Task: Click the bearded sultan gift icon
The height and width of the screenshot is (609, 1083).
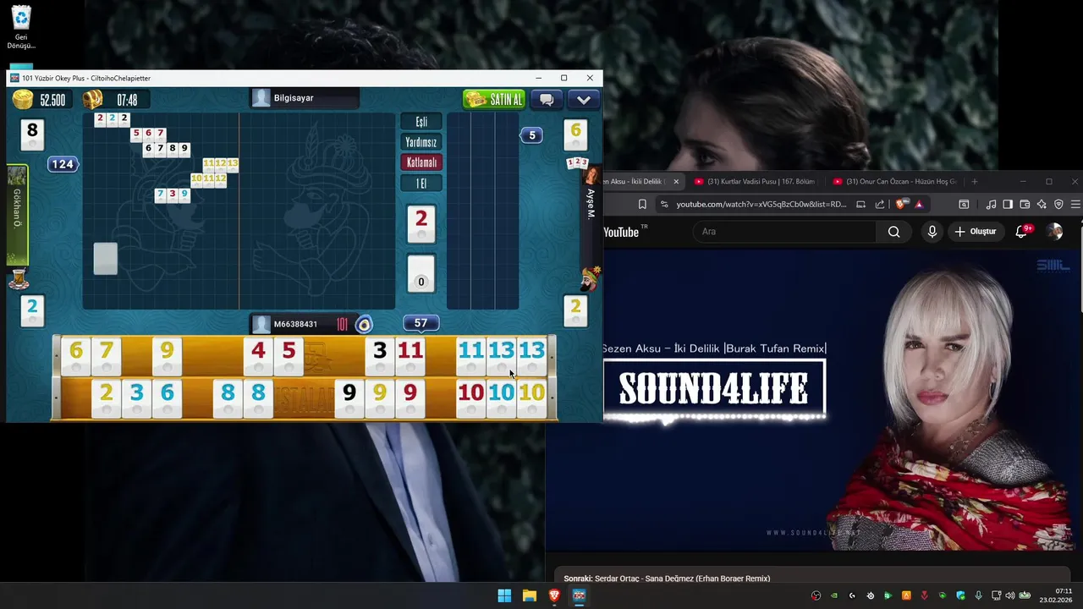Action: click(x=590, y=278)
